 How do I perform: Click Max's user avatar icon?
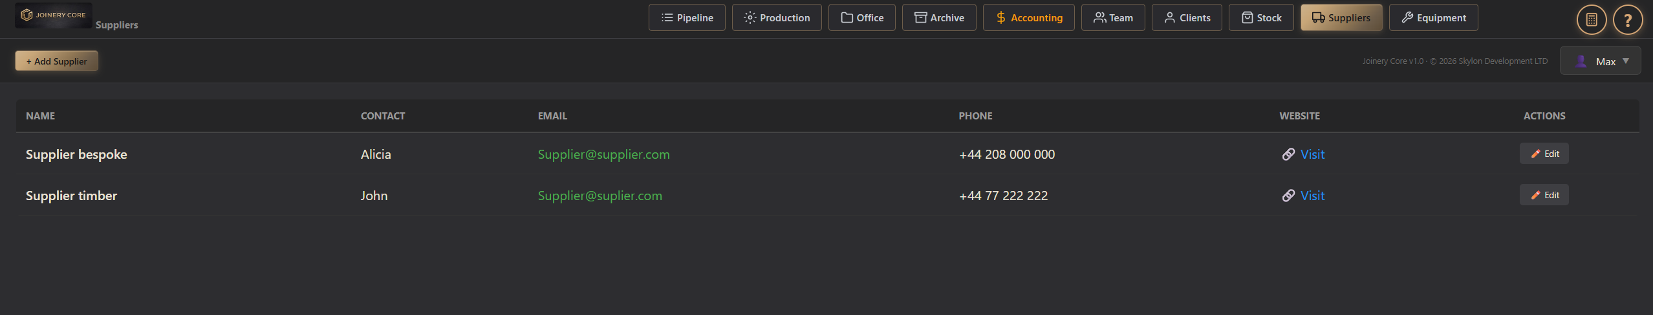tap(1581, 61)
